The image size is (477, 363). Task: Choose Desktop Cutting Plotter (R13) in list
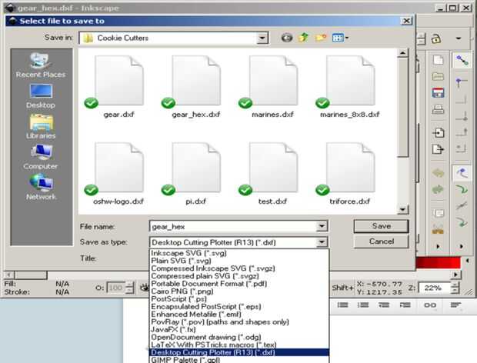click(239, 352)
